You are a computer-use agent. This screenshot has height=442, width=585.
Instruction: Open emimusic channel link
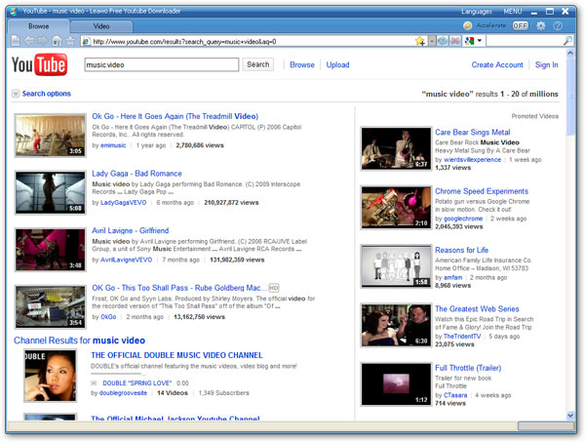113,145
